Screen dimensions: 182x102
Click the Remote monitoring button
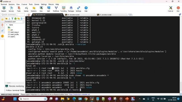pos(15,86)
